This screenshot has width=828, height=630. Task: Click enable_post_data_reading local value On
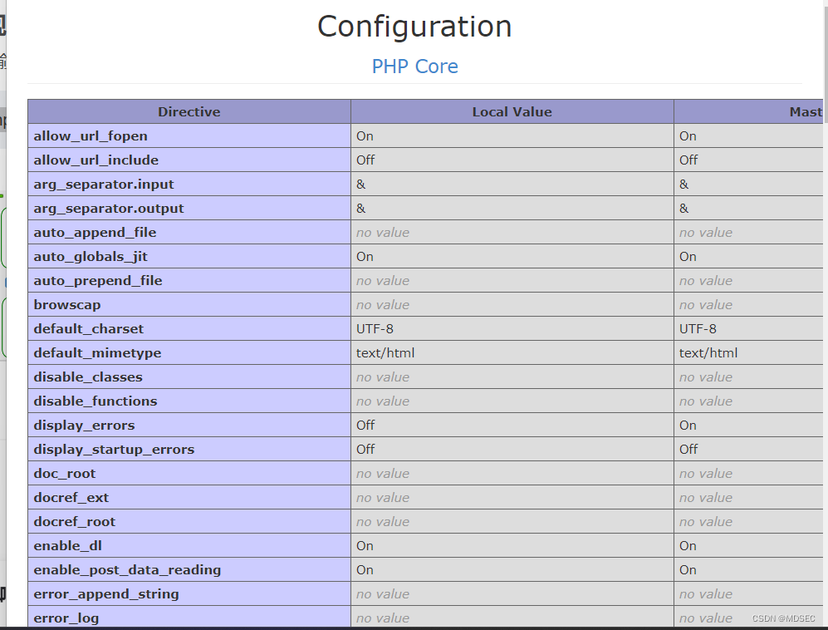point(365,570)
